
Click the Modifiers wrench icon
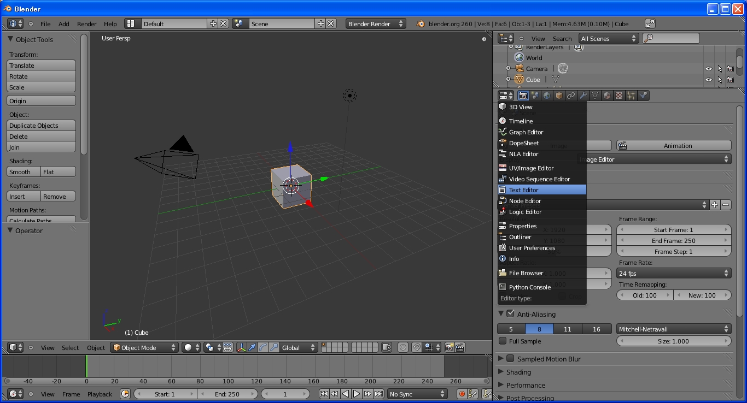coord(583,95)
